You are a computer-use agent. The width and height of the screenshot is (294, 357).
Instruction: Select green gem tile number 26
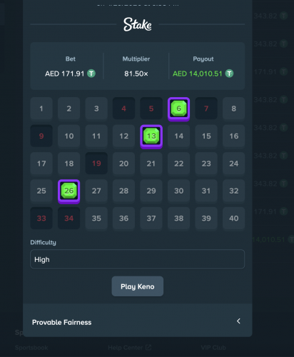point(69,191)
